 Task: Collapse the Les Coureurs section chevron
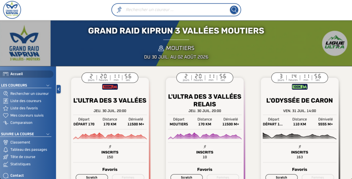48,86
